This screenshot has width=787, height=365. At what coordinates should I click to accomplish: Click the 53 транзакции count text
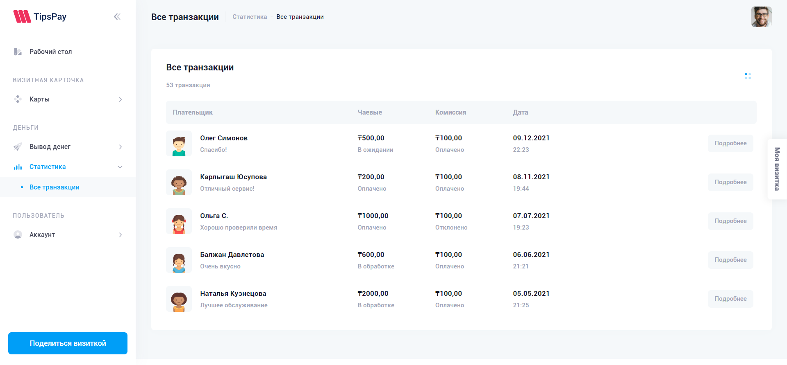188,85
